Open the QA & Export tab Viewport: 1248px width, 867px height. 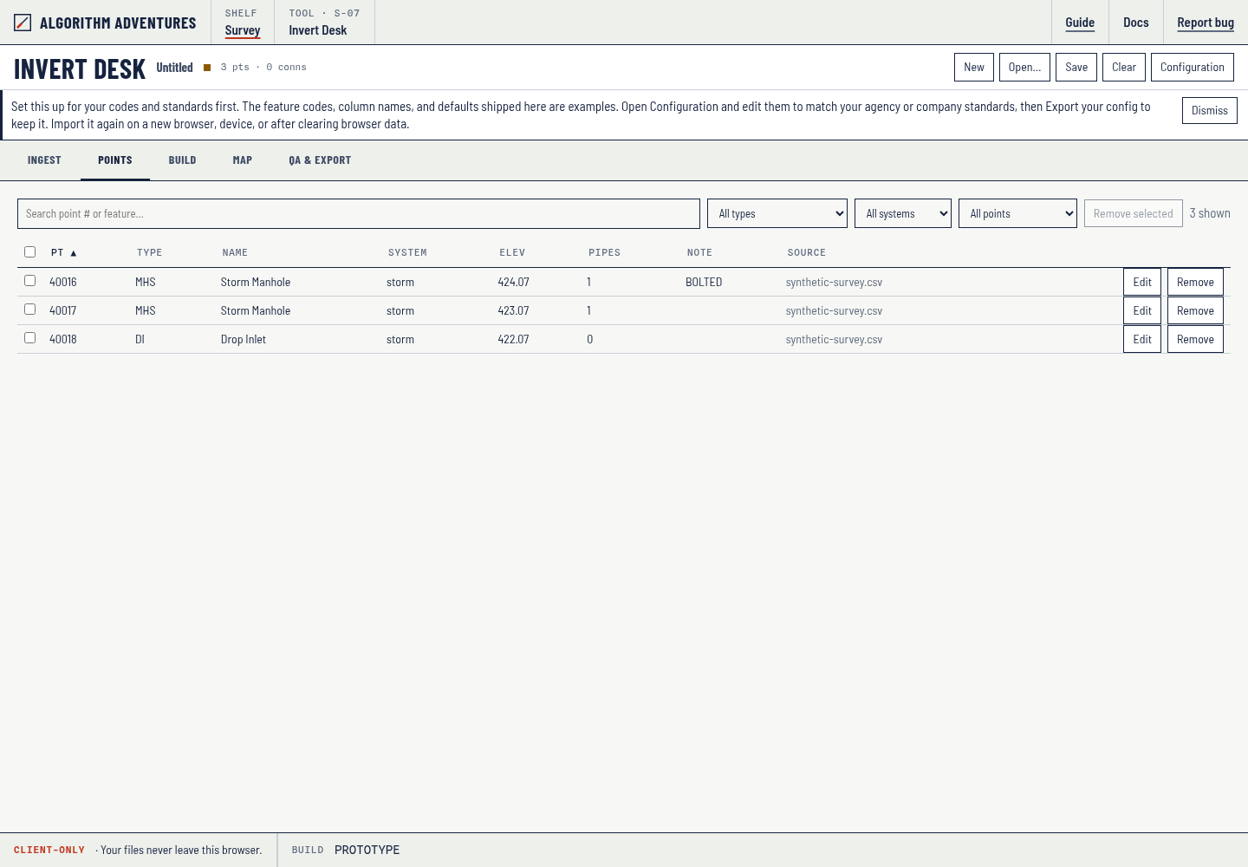click(320, 160)
